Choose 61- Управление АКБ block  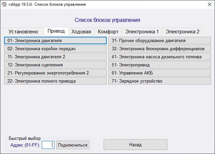(160, 73)
